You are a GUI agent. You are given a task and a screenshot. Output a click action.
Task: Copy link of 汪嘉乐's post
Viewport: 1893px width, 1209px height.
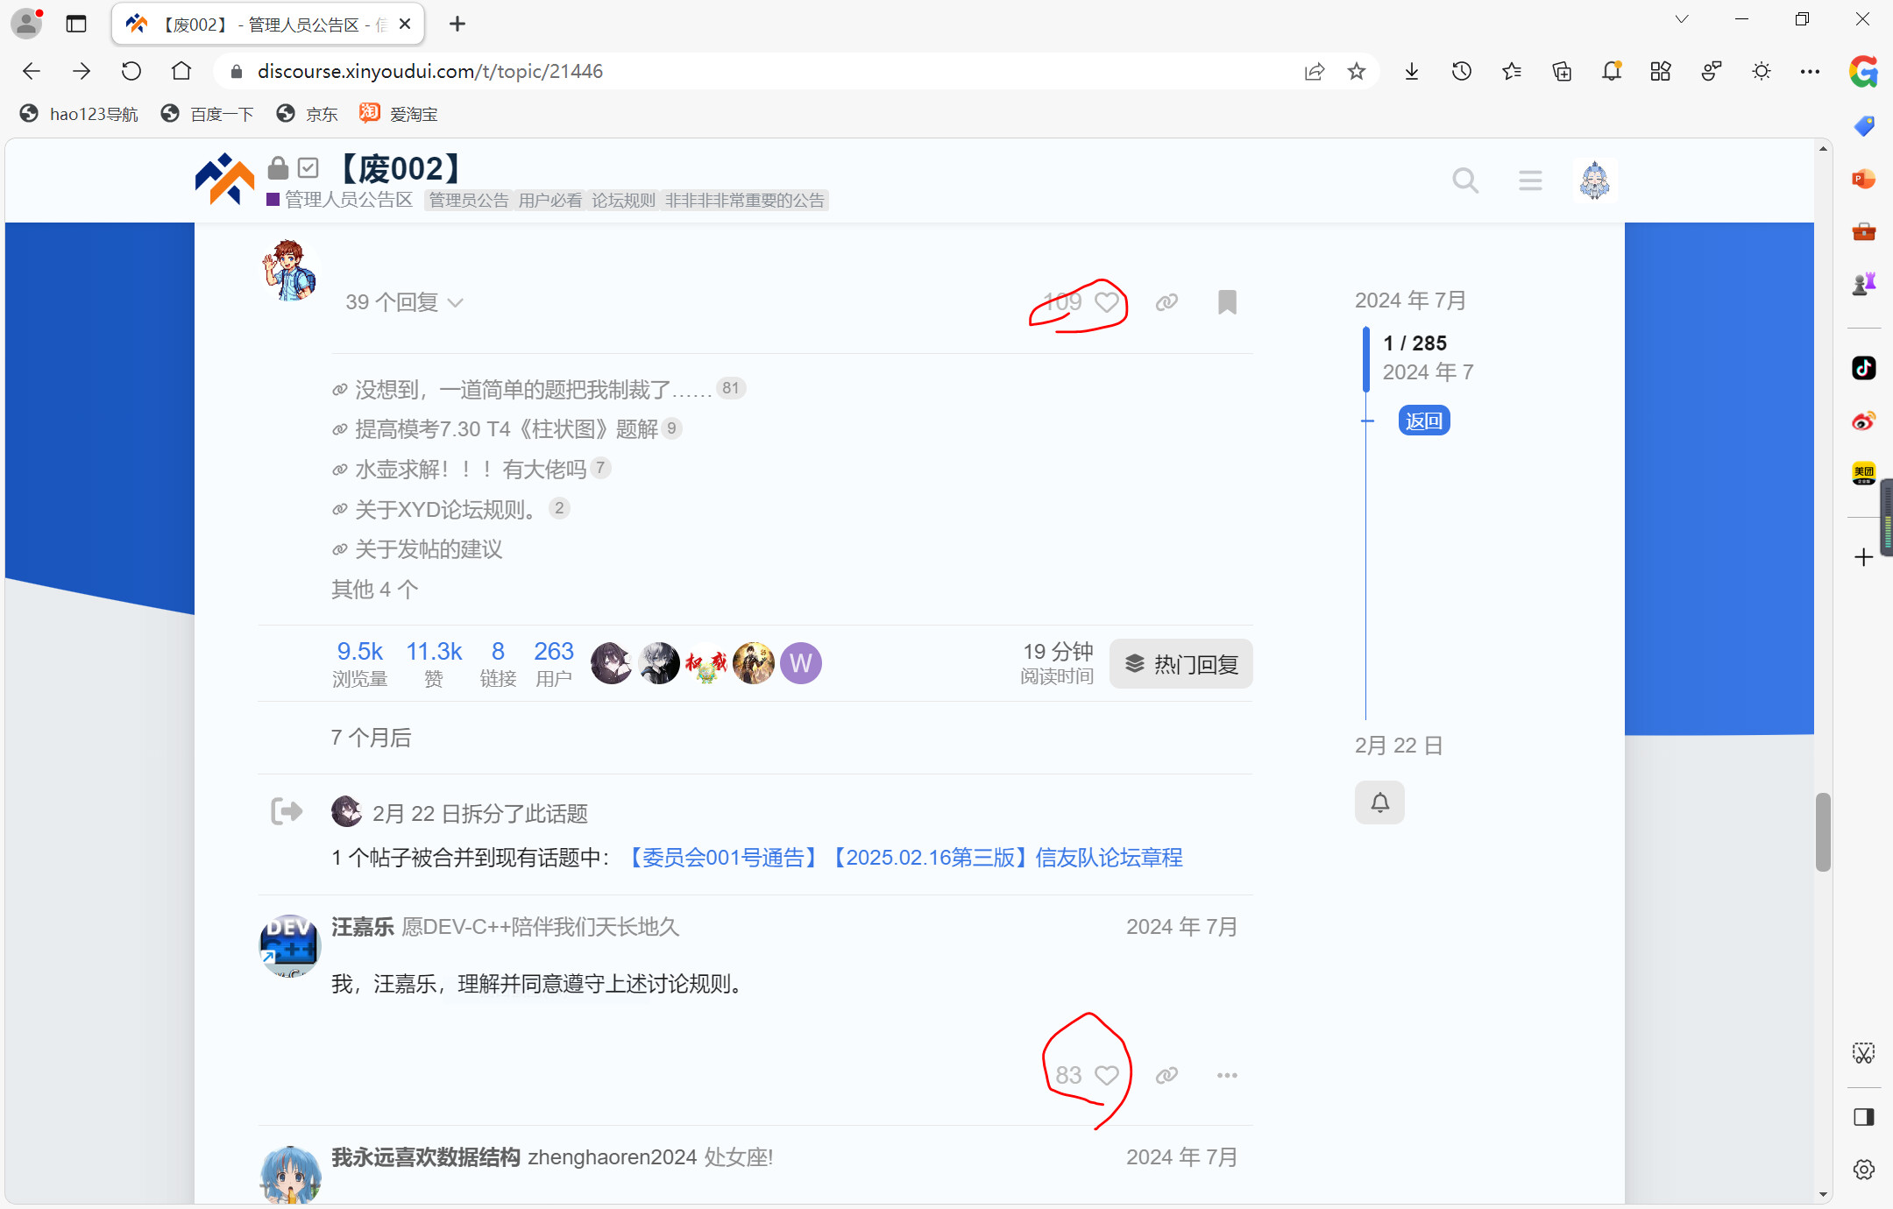1166,1076
